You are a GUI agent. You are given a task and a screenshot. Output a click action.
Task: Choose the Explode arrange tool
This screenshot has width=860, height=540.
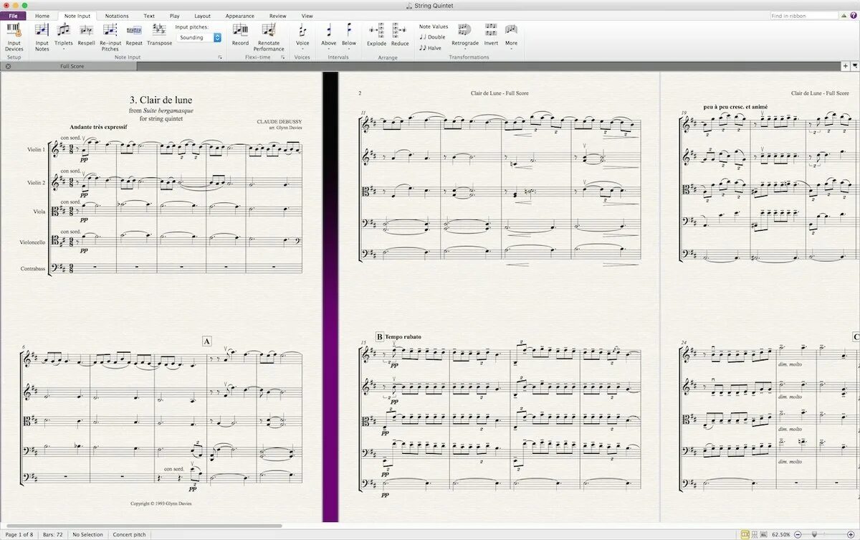pos(377,34)
